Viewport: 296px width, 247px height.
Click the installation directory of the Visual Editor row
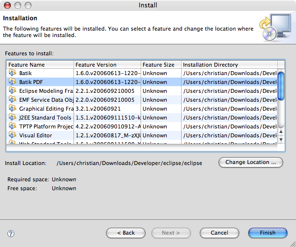pyautogui.click(x=230, y=135)
